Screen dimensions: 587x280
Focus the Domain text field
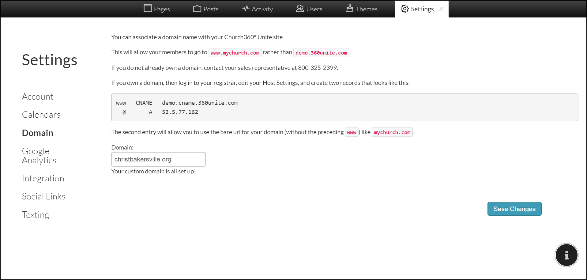tap(158, 159)
